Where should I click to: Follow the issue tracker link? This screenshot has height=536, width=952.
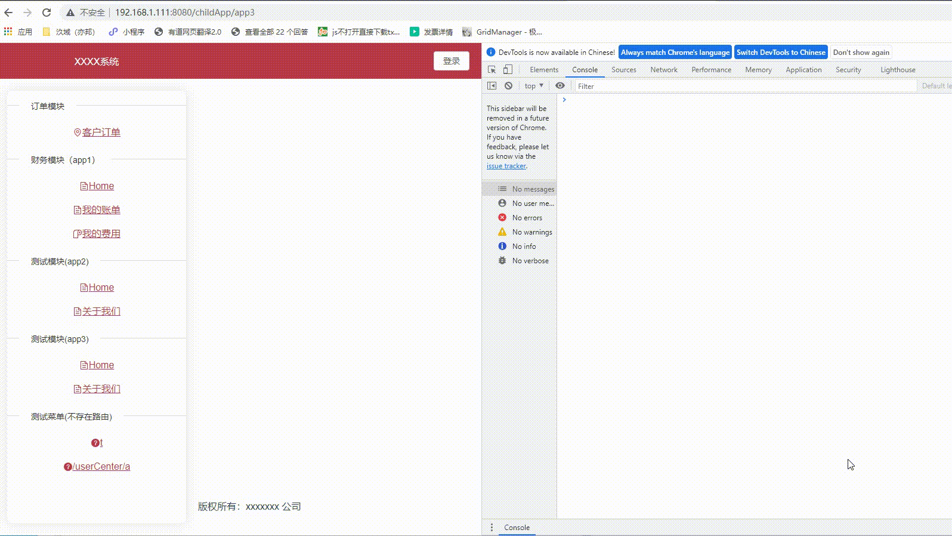[506, 166]
